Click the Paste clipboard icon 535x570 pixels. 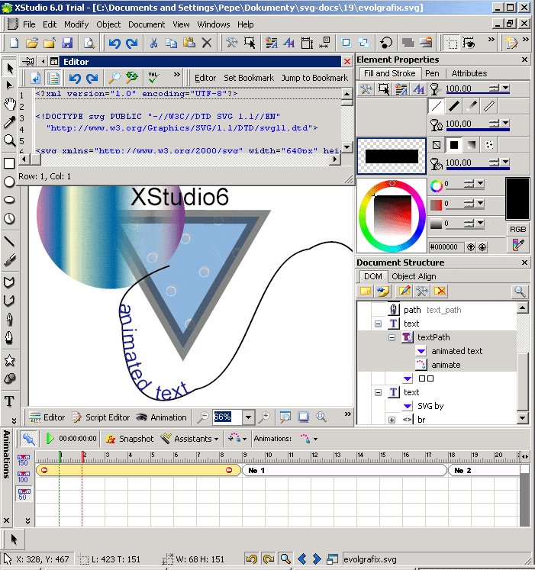click(x=189, y=43)
